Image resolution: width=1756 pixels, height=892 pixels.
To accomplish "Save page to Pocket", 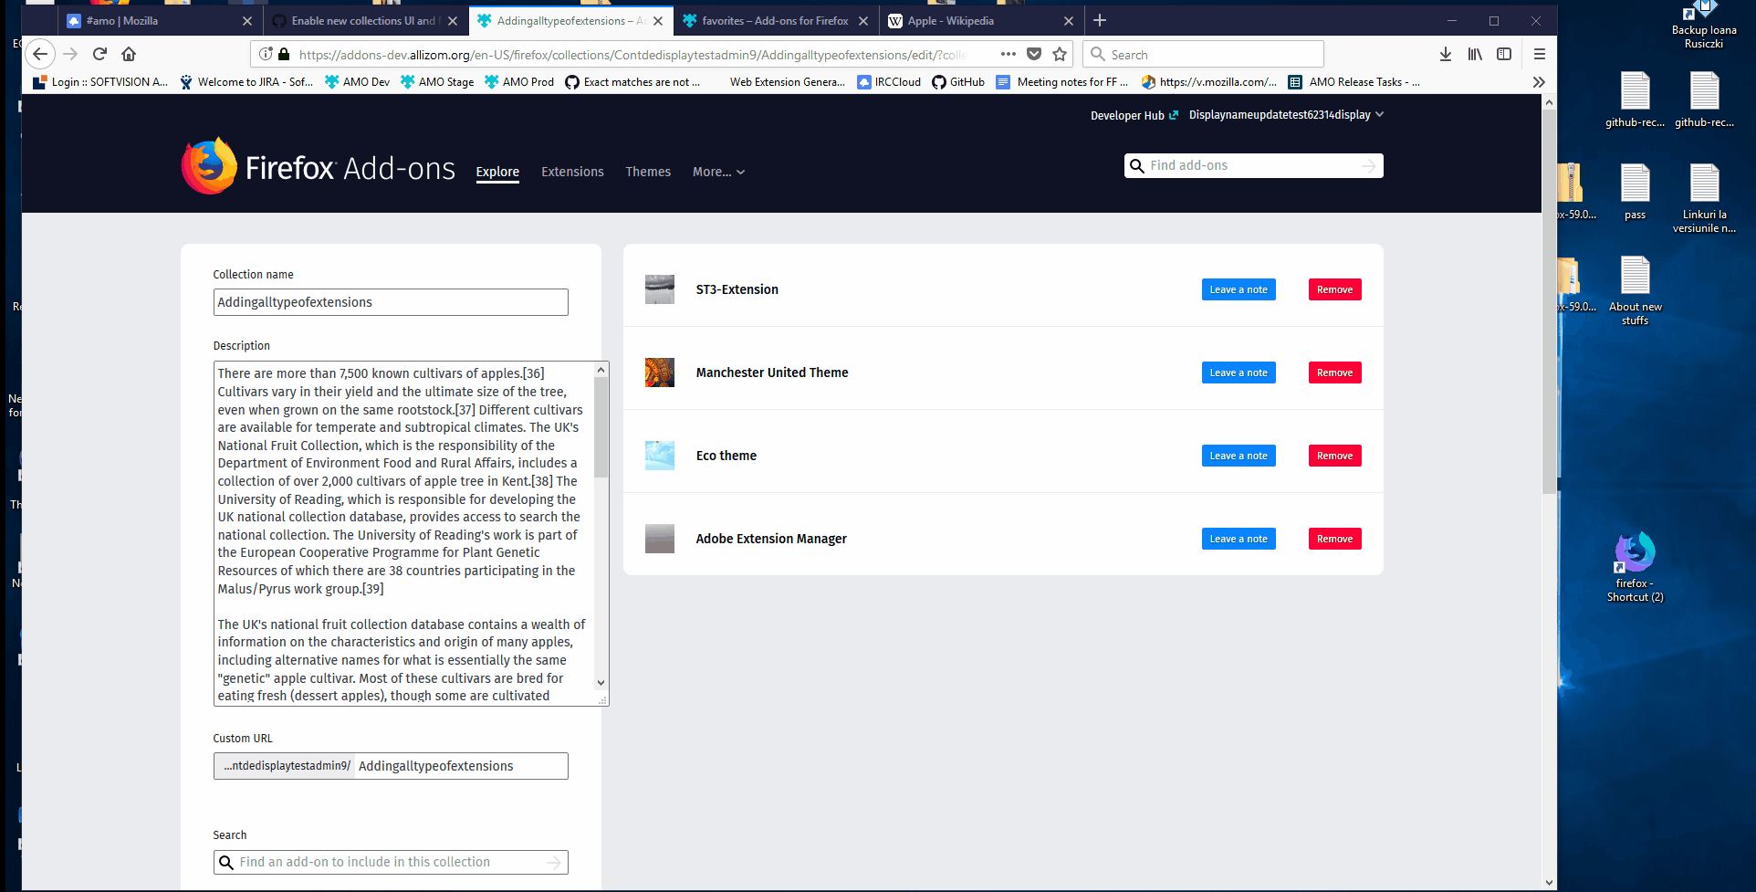I will click(1034, 54).
